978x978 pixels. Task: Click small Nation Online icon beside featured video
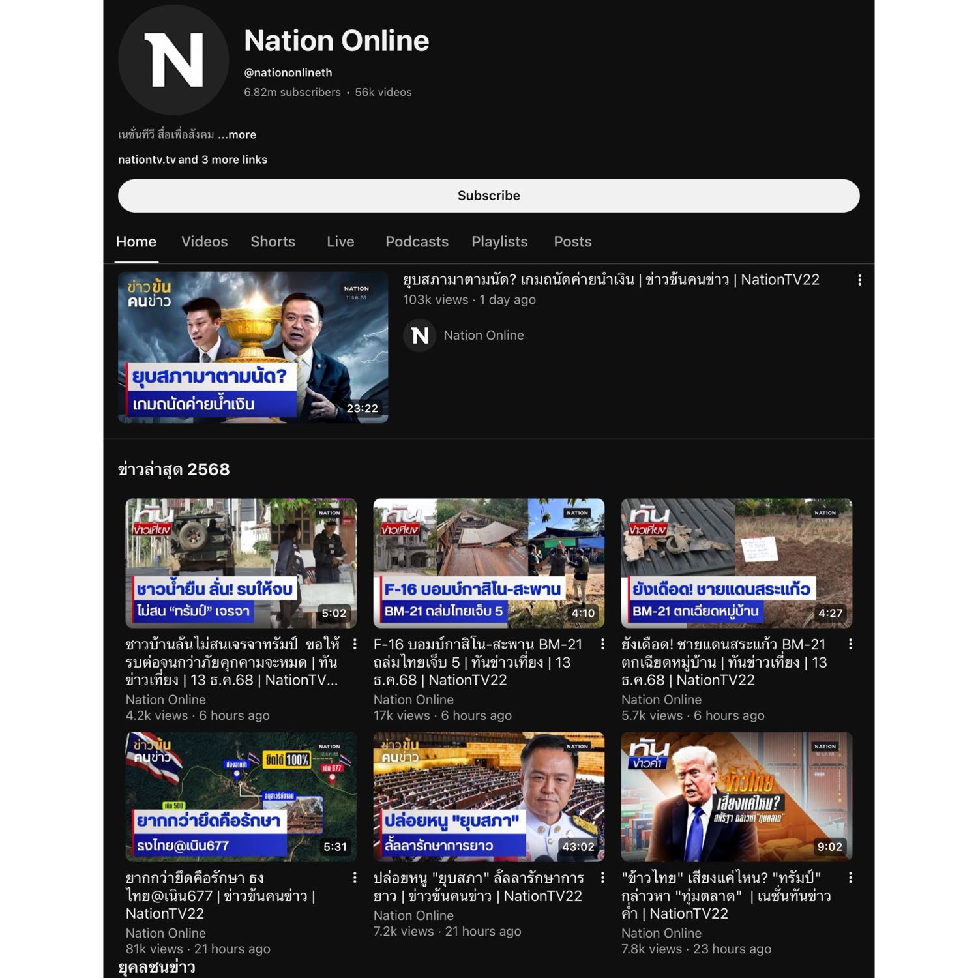click(419, 335)
